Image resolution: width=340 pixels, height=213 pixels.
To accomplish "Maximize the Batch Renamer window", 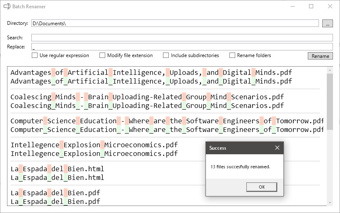I will click(311, 7).
